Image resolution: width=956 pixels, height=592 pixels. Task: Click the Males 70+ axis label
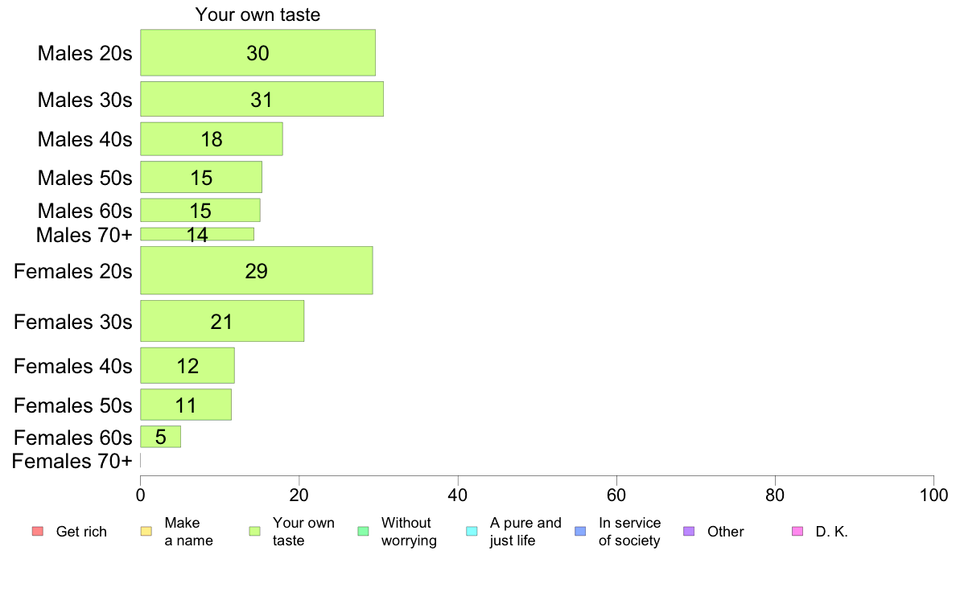pyautogui.click(x=84, y=235)
